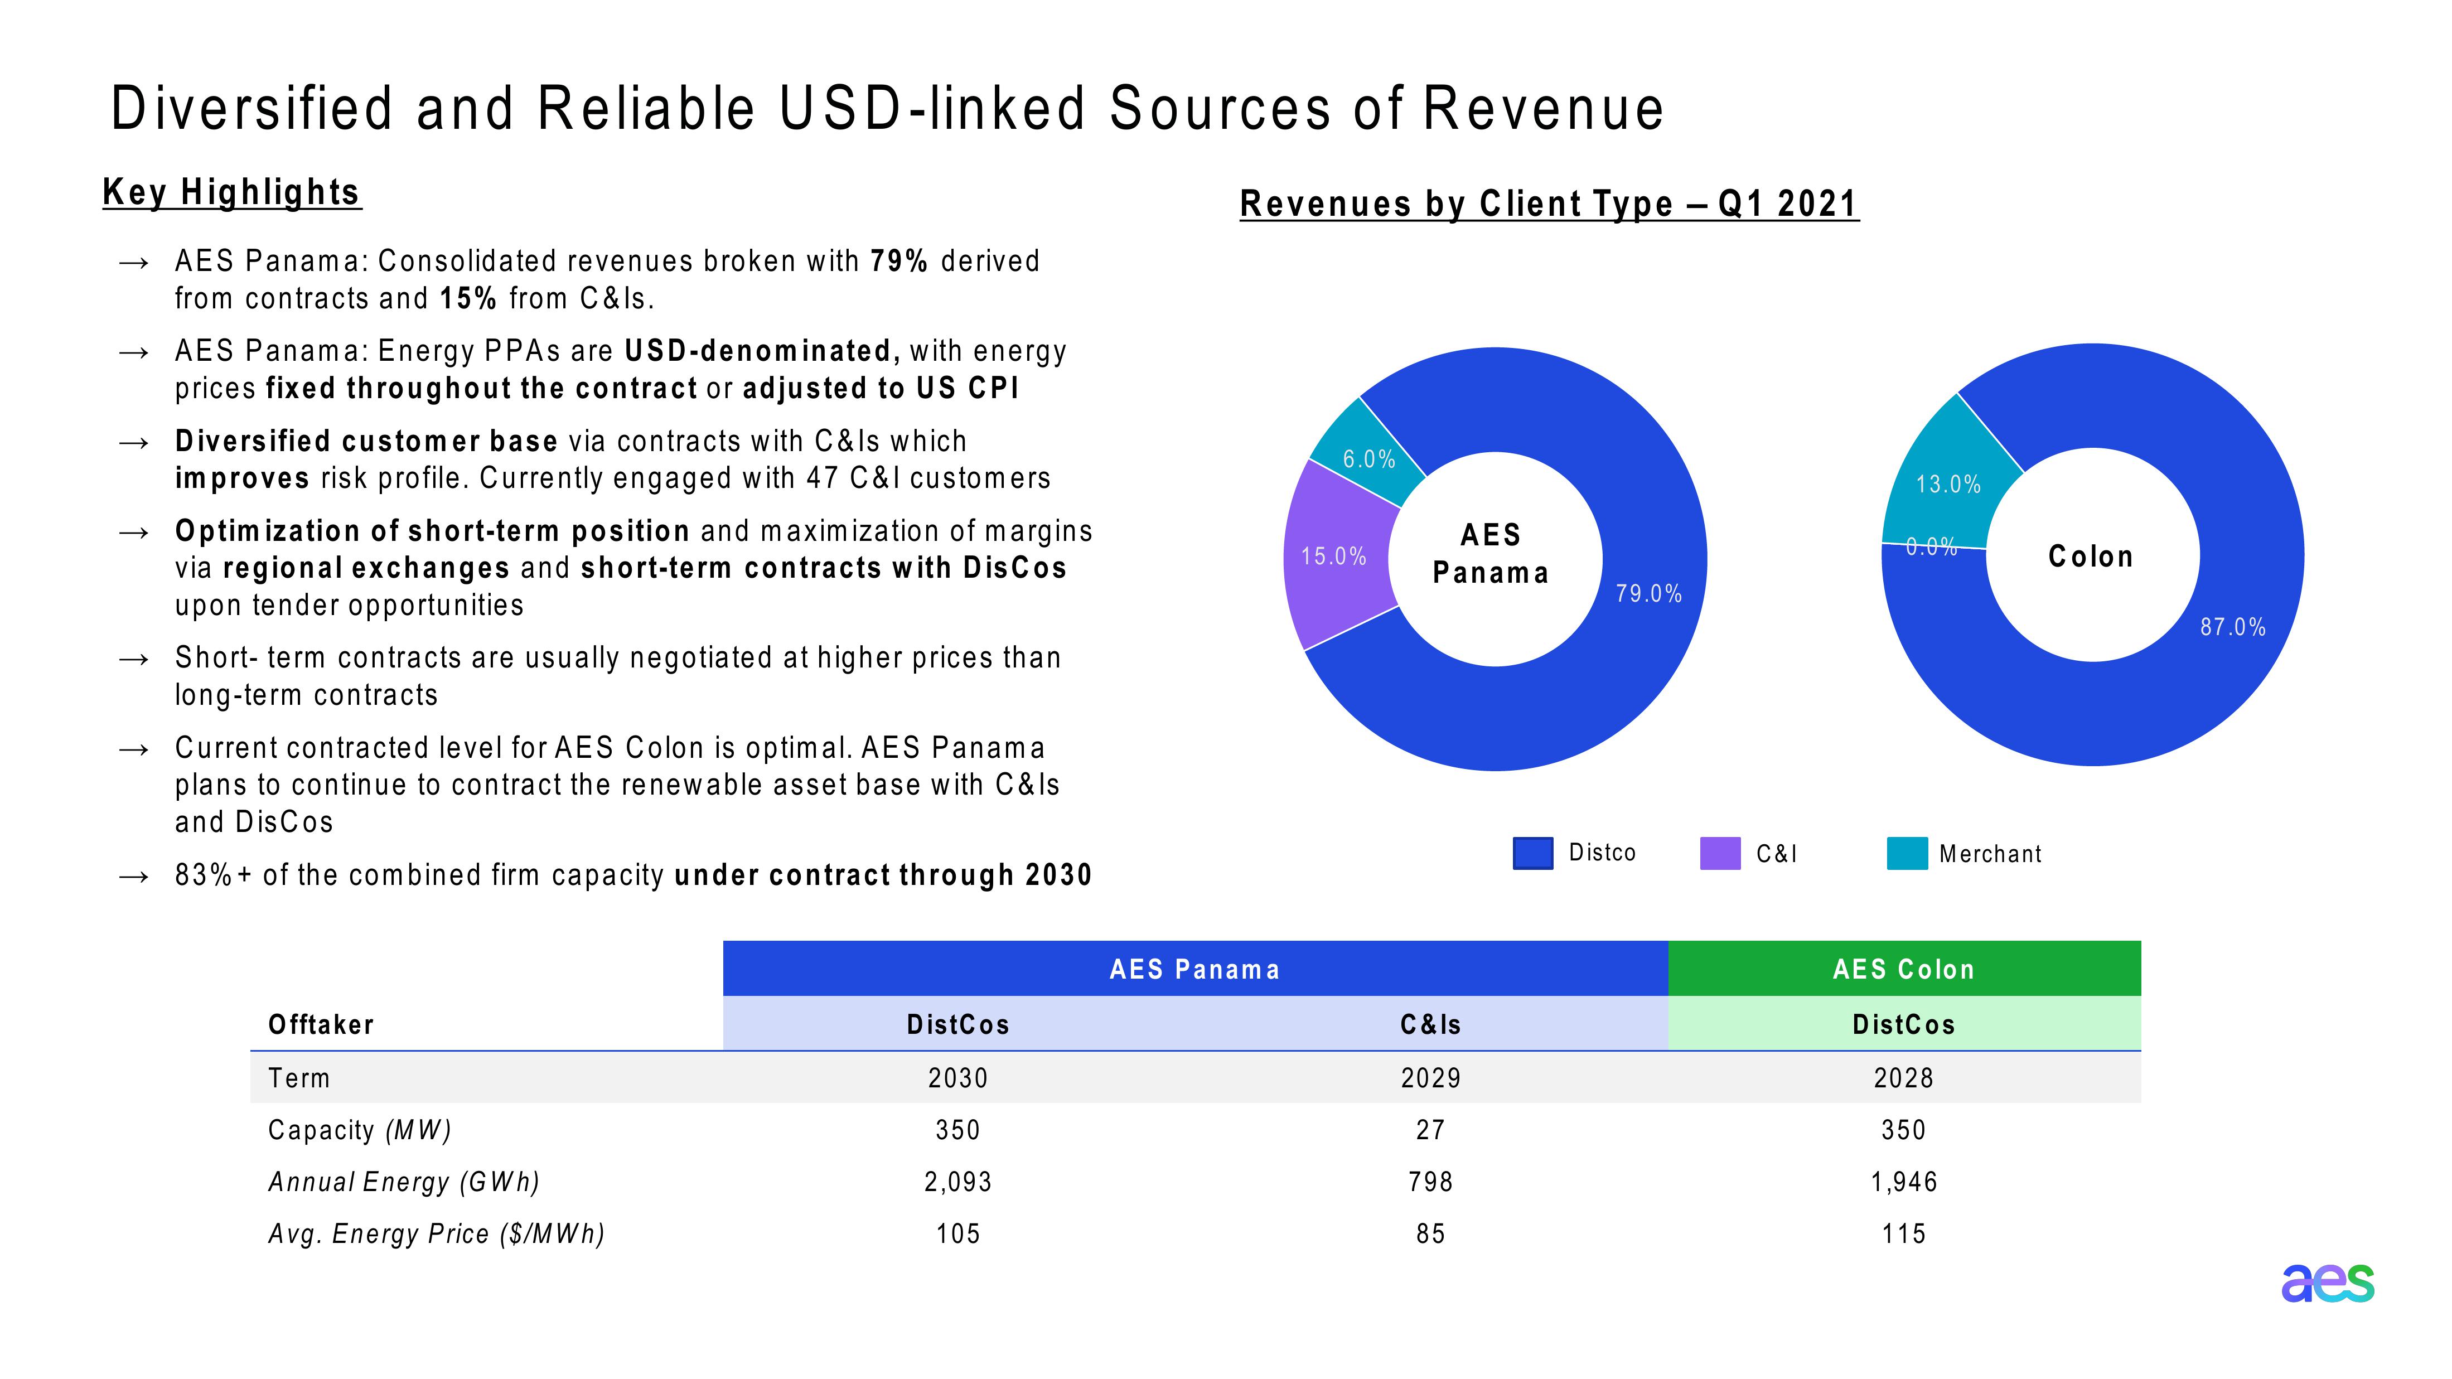
Task: Click the capacity value 27
Action: point(1430,1130)
